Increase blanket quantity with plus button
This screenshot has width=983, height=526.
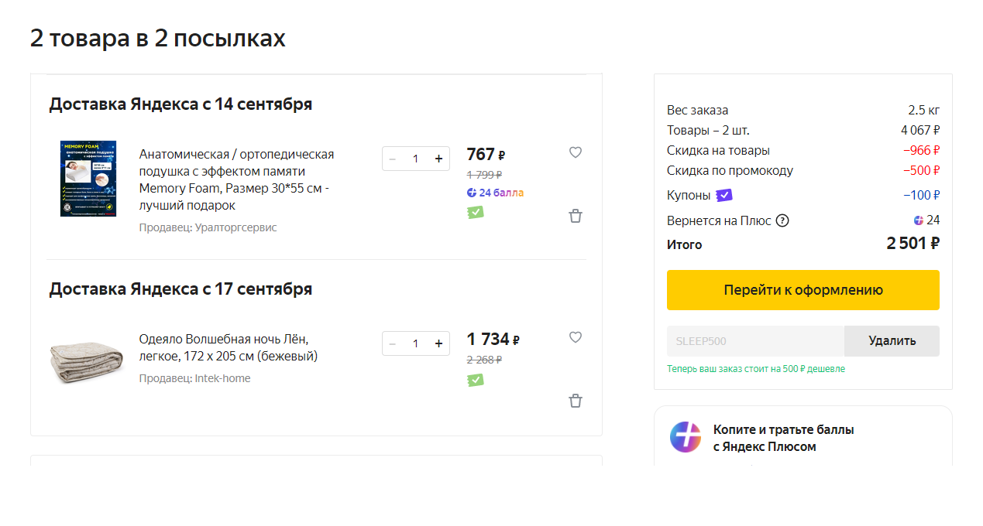coord(438,343)
